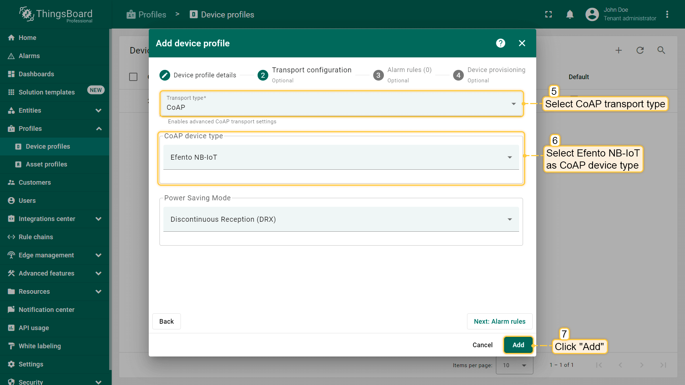This screenshot has height=385, width=685.
Task: Click the Rule chains sidebar icon
Action: click(11, 237)
